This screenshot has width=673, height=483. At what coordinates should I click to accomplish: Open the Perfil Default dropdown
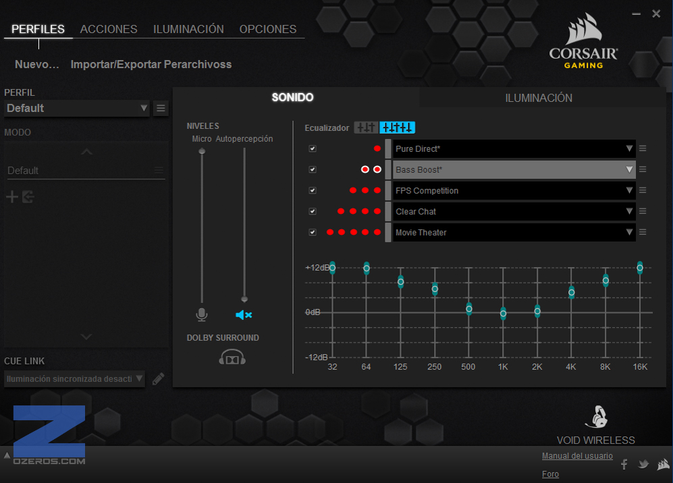pos(77,108)
